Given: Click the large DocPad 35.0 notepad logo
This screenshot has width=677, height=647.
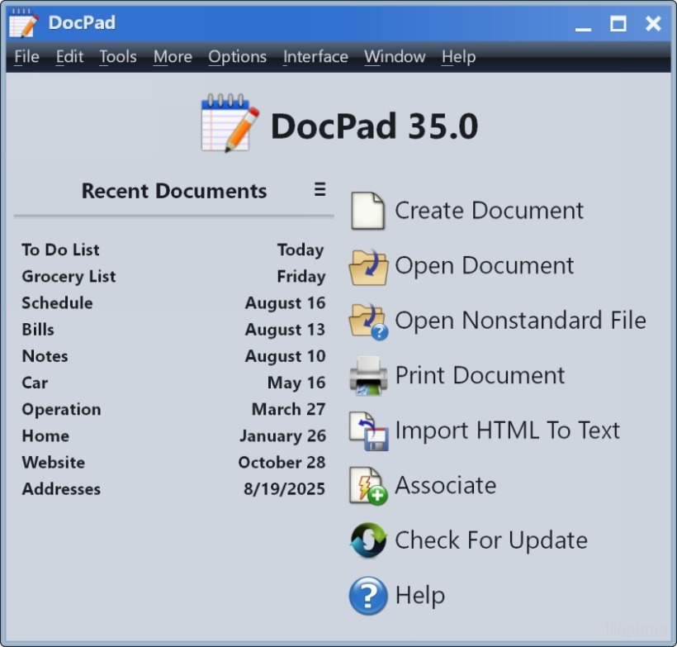Looking at the screenshot, I should (230, 123).
